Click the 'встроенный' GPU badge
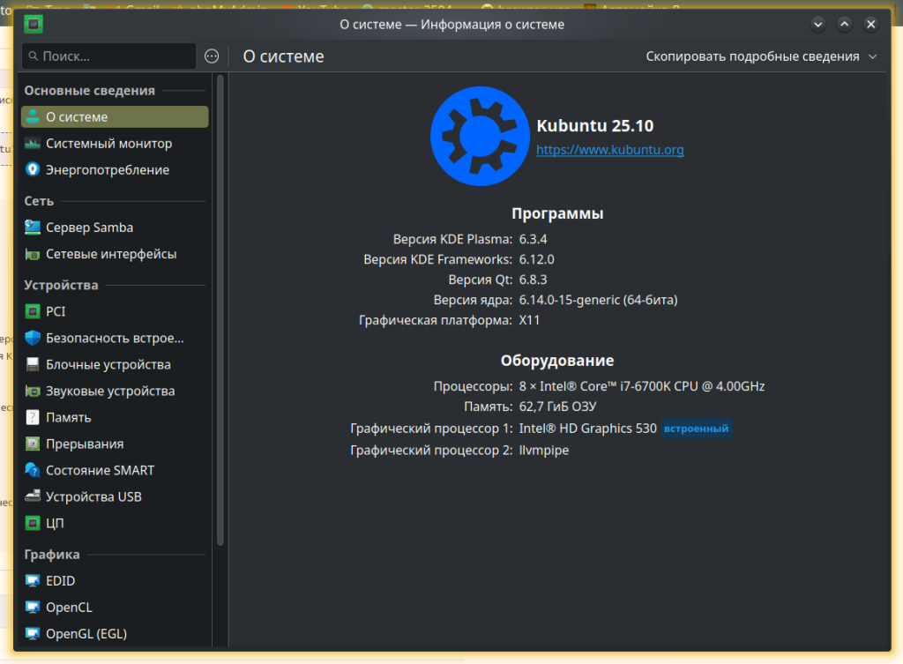The width and height of the screenshot is (903, 664). click(697, 429)
